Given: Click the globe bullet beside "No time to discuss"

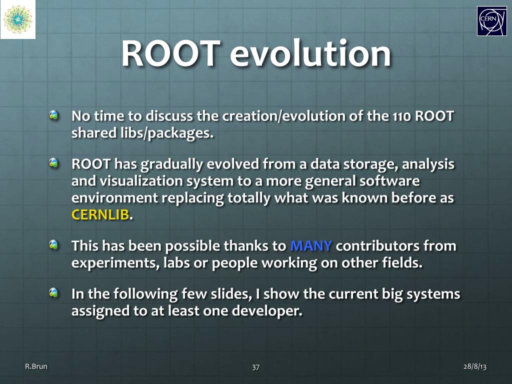Looking at the screenshot, I should point(54,115).
